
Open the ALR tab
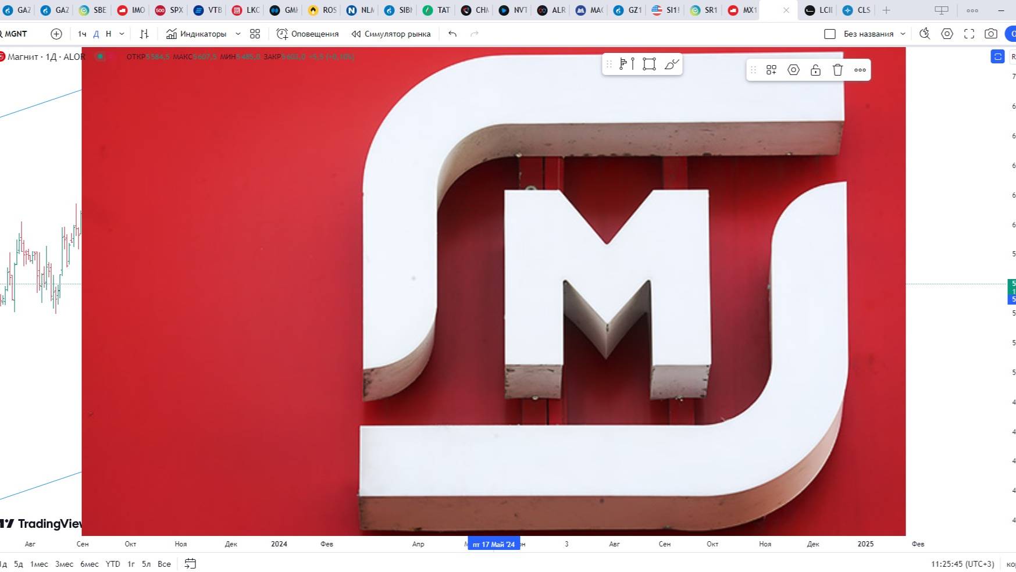click(x=552, y=10)
